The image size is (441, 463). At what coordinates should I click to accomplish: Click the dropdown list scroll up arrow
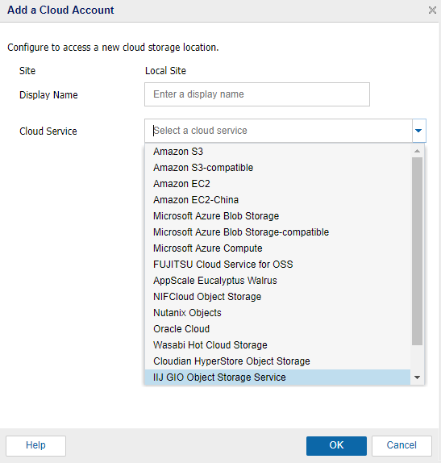pos(417,151)
